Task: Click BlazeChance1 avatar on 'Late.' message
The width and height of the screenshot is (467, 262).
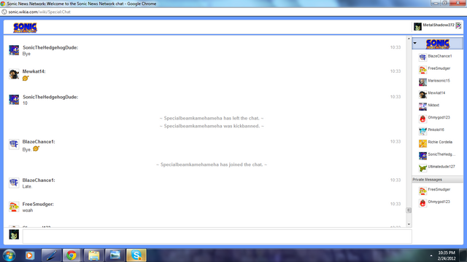Action: click(x=14, y=183)
